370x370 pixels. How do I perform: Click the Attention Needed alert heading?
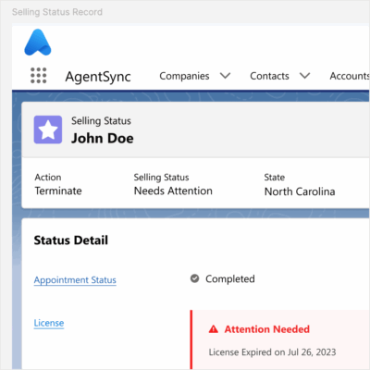pyautogui.click(x=267, y=329)
